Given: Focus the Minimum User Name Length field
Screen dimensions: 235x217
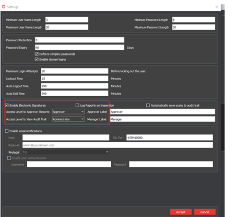Looking at the screenshot, I should click(x=67, y=20).
